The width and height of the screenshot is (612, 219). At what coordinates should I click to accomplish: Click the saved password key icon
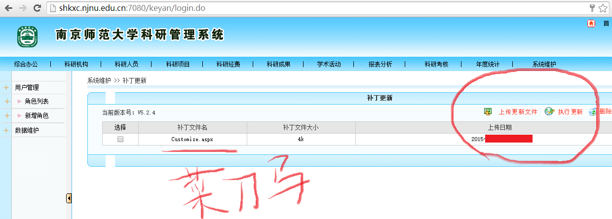pos(592,8)
